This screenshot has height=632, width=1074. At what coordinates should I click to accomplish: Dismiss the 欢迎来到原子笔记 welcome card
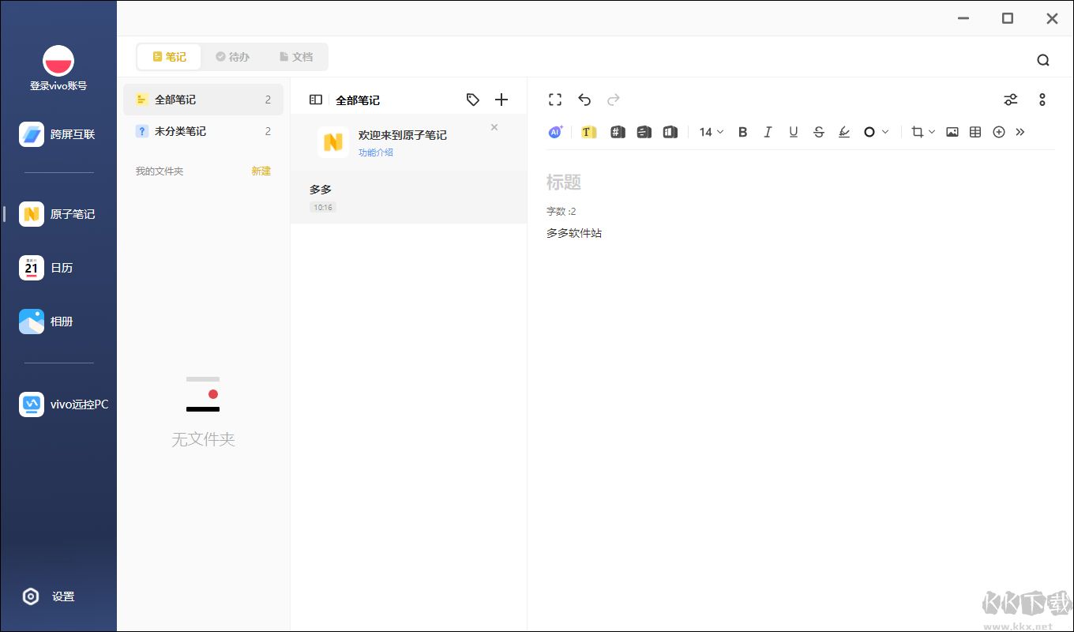point(494,127)
